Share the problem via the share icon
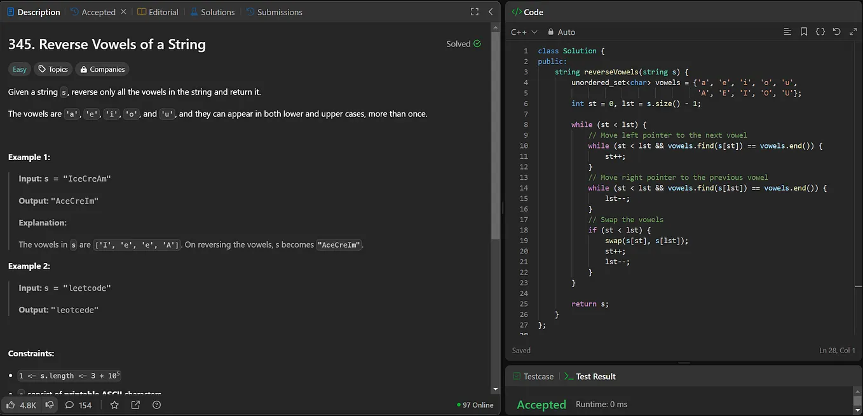 click(135, 405)
